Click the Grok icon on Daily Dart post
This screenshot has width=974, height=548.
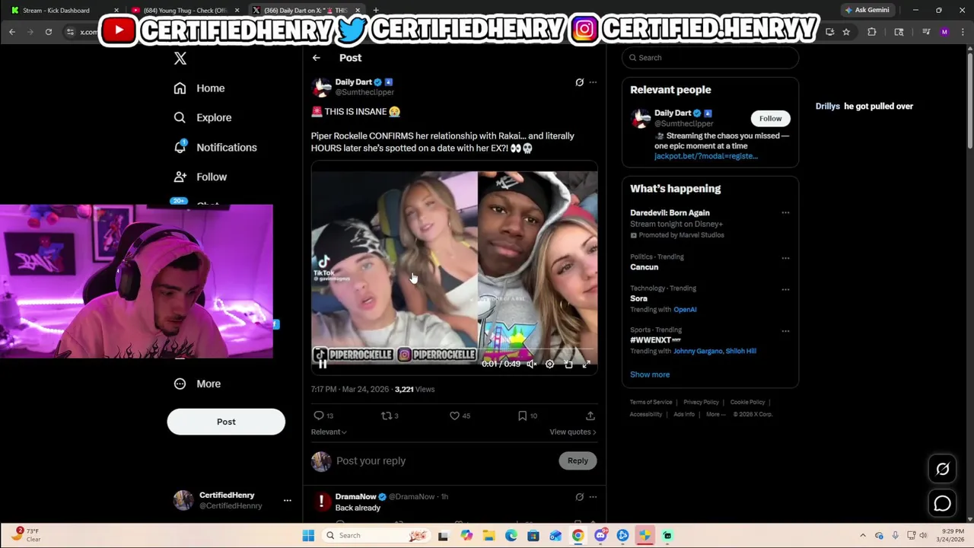[x=579, y=82]
